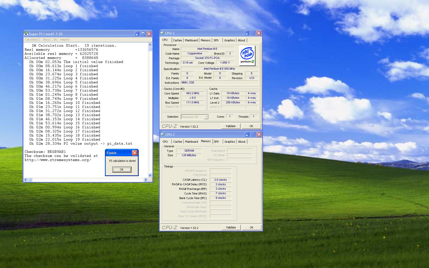Click Super PI vertical scrollbar up arrow

pyautogui.click(x=150, y=45)
